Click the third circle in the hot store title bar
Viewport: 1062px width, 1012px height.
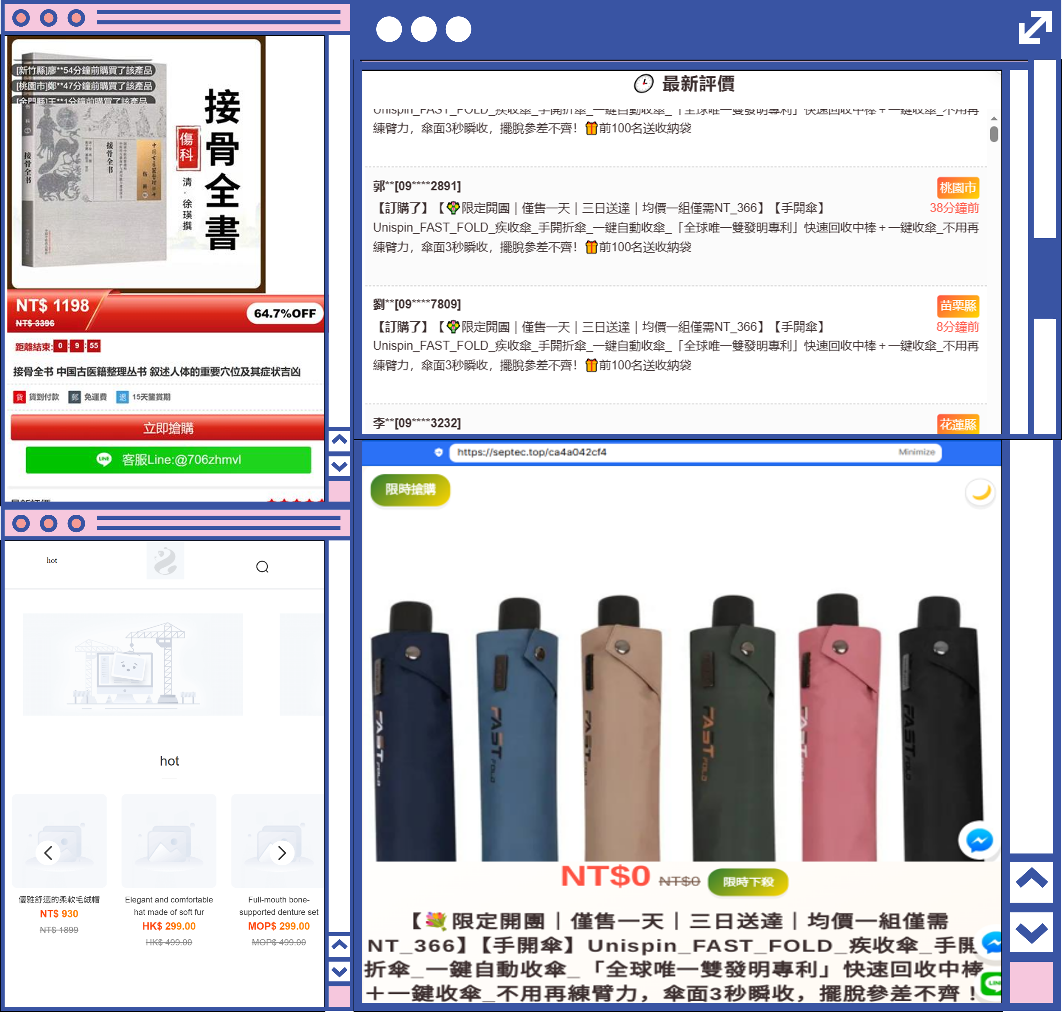tap(76, 523)
